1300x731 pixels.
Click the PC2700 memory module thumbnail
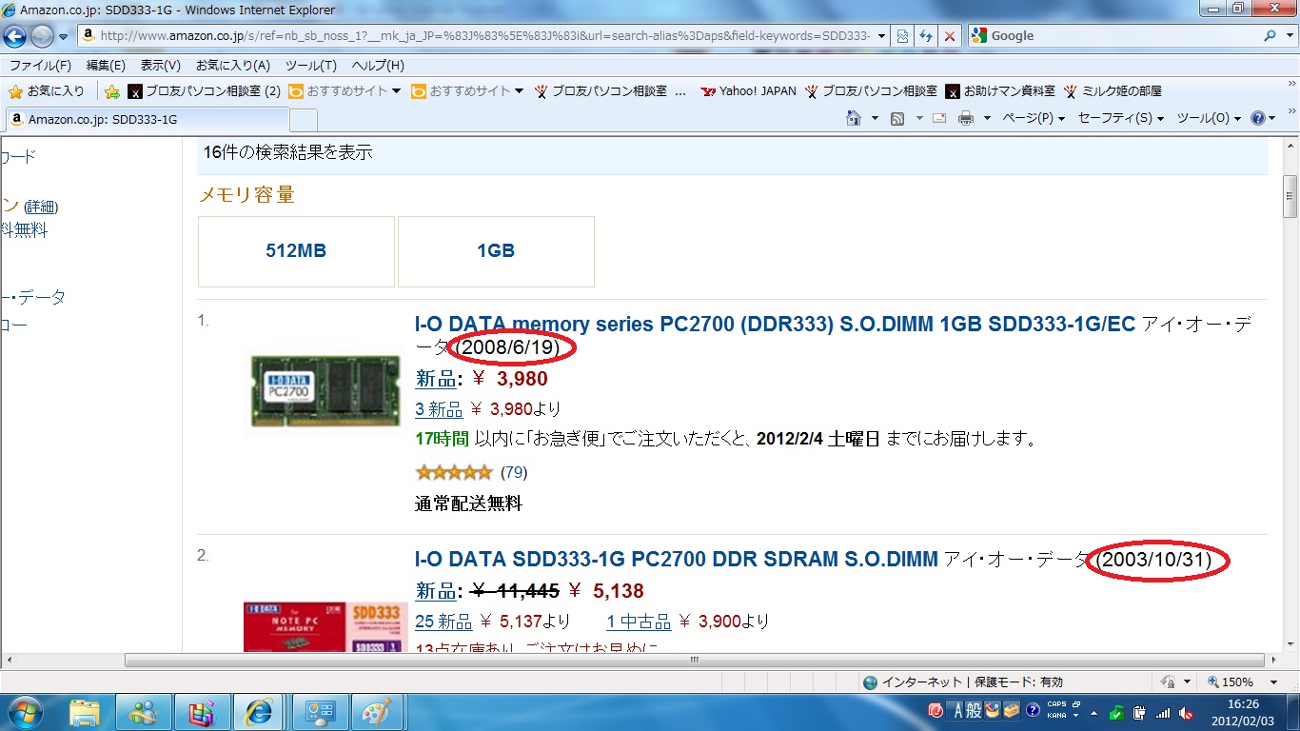[325, 390]
